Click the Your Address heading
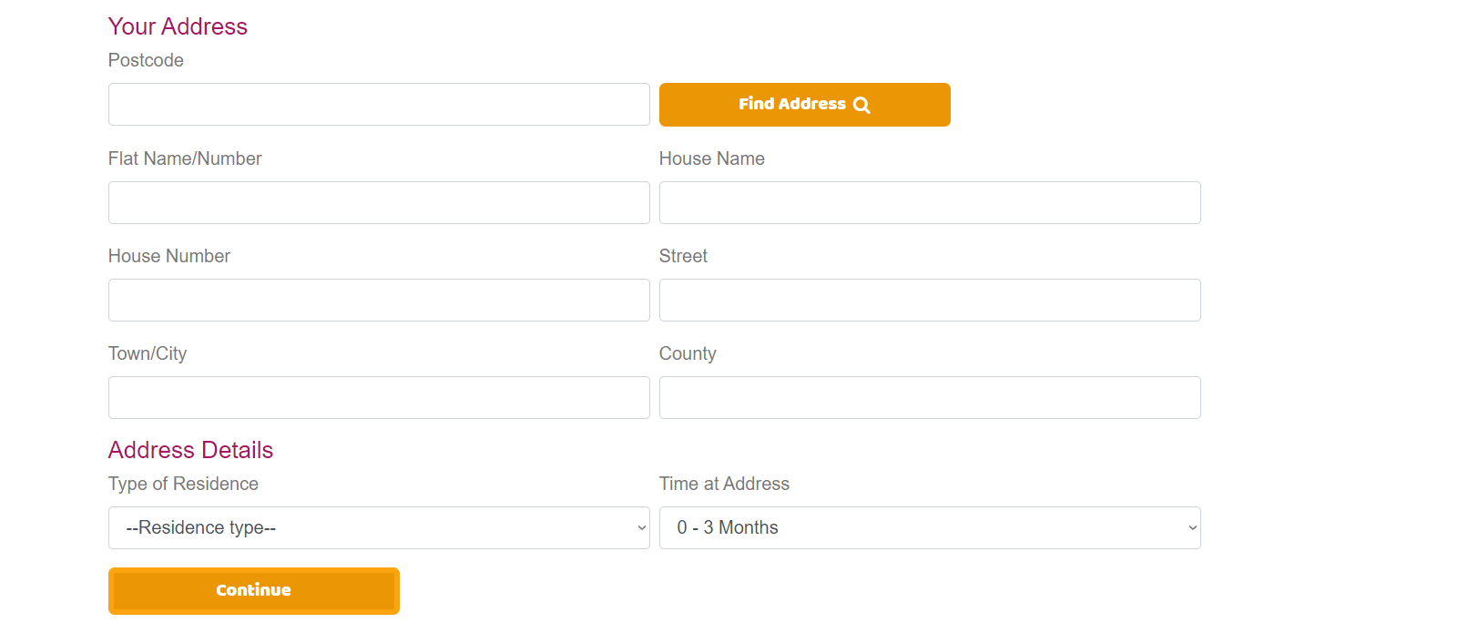 click(x=178, y=26)
